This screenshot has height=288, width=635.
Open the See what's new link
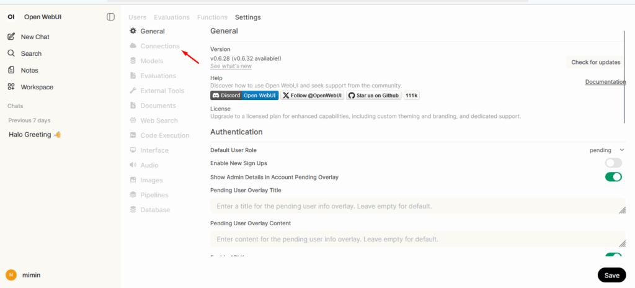[231, 66]
